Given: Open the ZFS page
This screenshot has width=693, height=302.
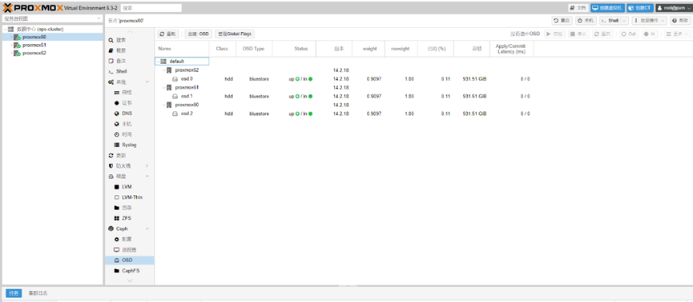Looking at the screenshot, I should [127, 218].
